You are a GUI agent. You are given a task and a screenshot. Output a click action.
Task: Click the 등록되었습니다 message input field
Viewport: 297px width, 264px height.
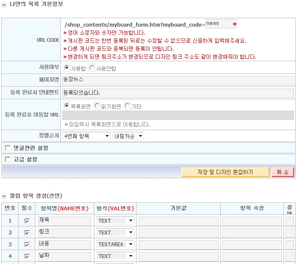coord(178,93)
